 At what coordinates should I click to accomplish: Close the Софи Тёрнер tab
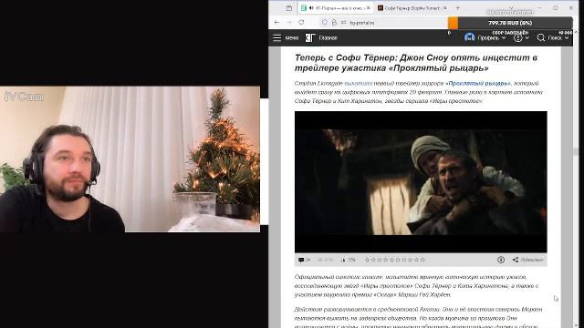pyautogui.click(x=444, y=8)
